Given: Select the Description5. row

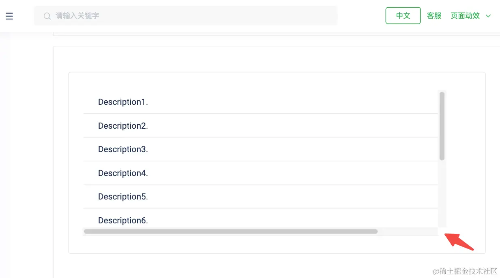Looking at the screenshot, I should coord(261,197).
